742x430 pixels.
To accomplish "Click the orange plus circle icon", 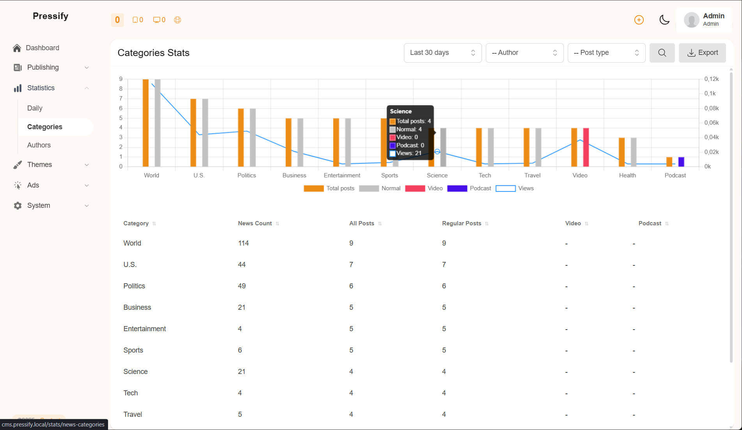I will (x=639, y=20).
